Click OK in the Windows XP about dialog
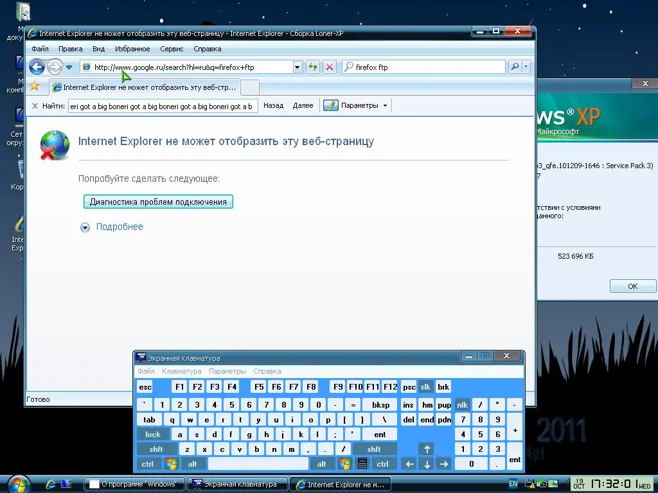This screenshot has width=658, height=493. click(x=633, y=286)
